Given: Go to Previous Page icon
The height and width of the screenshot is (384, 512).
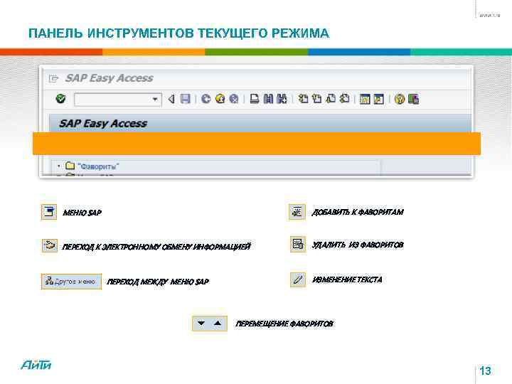Looking at the screenshot, I should 316,99.
